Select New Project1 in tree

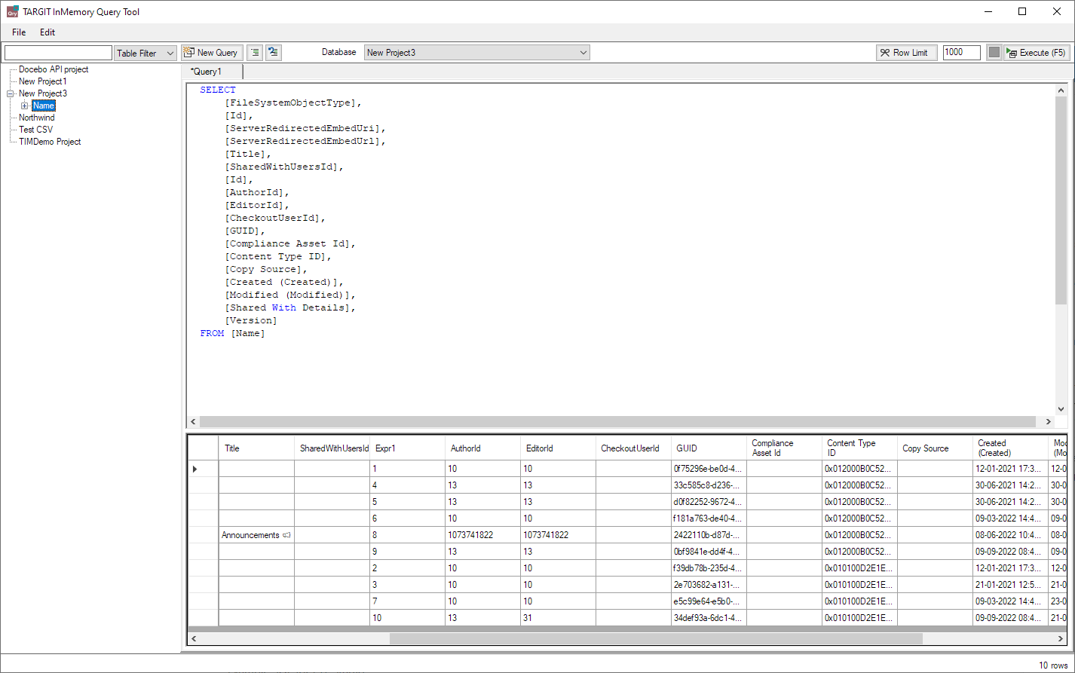(x=43, y=81)
